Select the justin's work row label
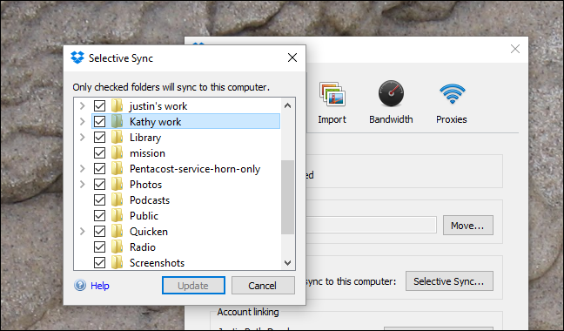The image size is (564, 331). point(158,106)
